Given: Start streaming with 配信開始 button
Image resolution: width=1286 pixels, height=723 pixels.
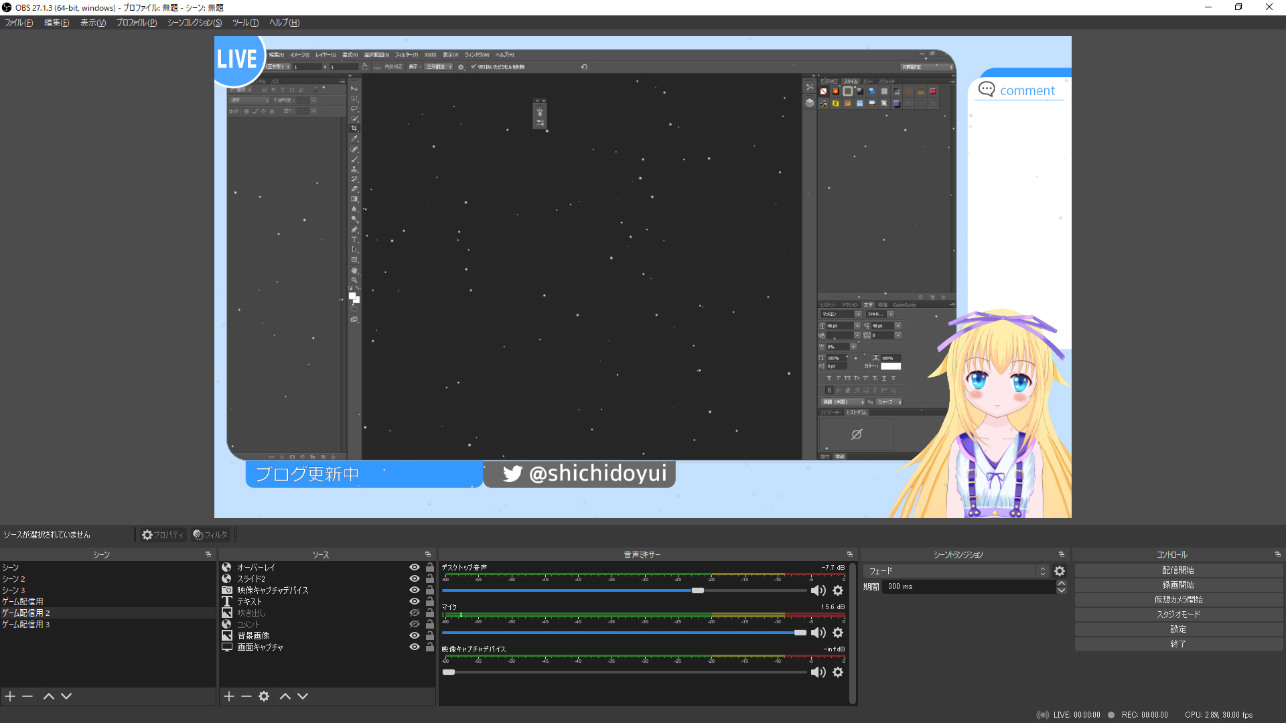Looking at the screenshot, I should pos(1179,570).
